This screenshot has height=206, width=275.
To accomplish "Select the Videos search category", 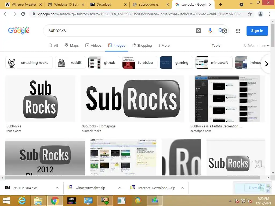I will [x=93, y=45].
